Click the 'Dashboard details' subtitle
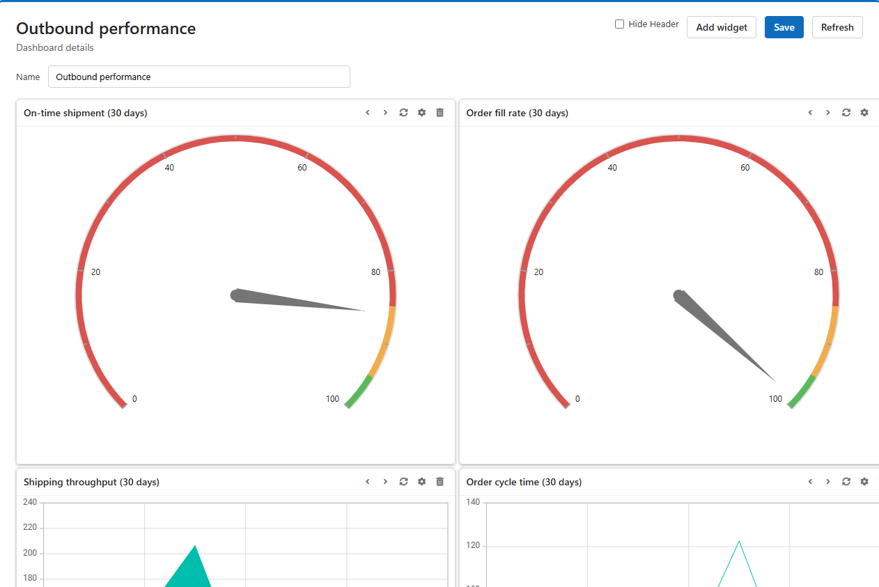Image resolution: width=879 pixels, height=587 pixels. tap(55, 48)
